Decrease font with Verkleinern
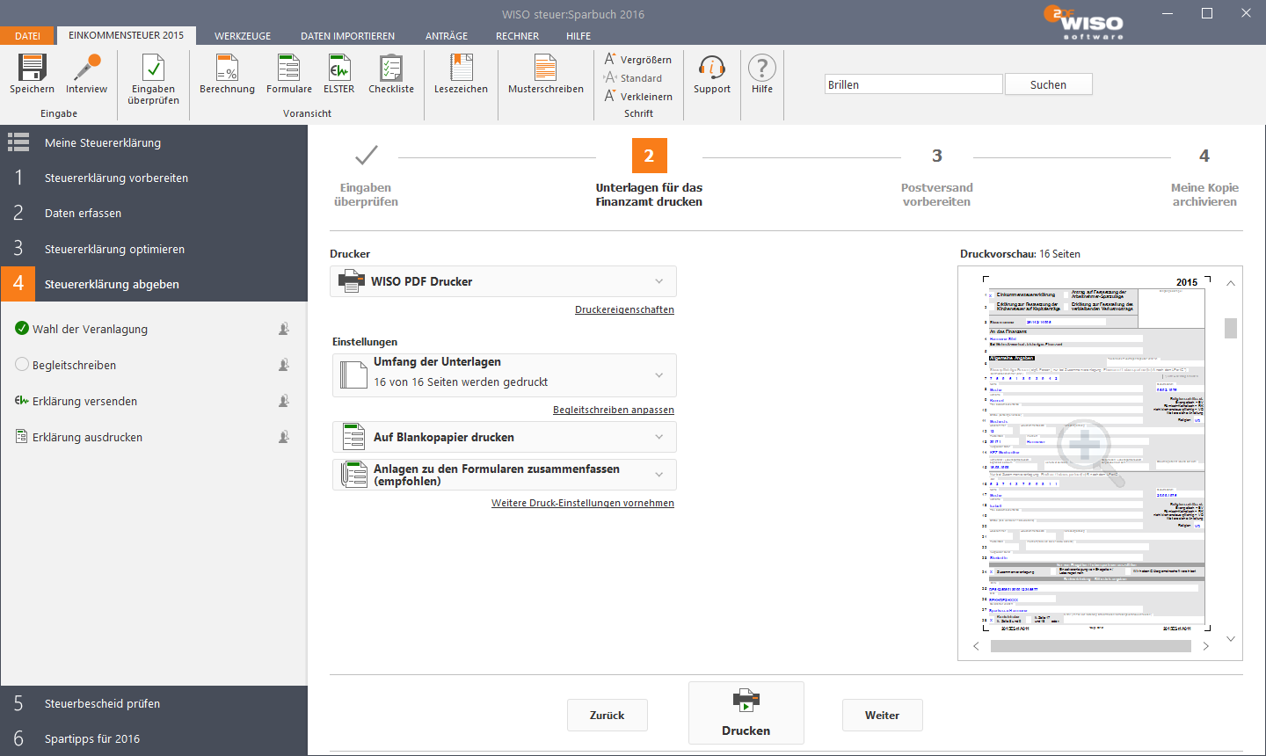Image resolution: width=1266 pixels, height=756 pixels. pyautogui.click(x=638, y=97)
